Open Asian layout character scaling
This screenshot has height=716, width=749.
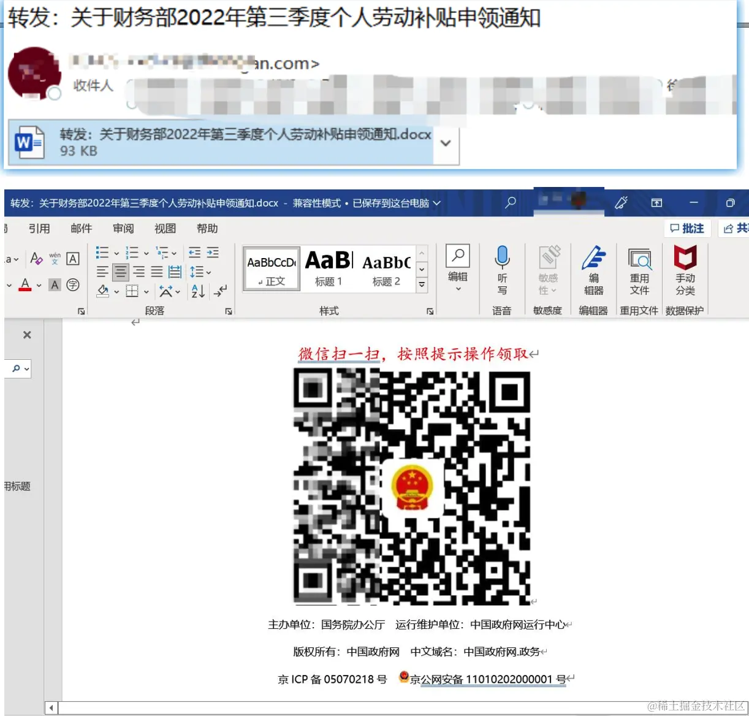(x=165, y=291)
